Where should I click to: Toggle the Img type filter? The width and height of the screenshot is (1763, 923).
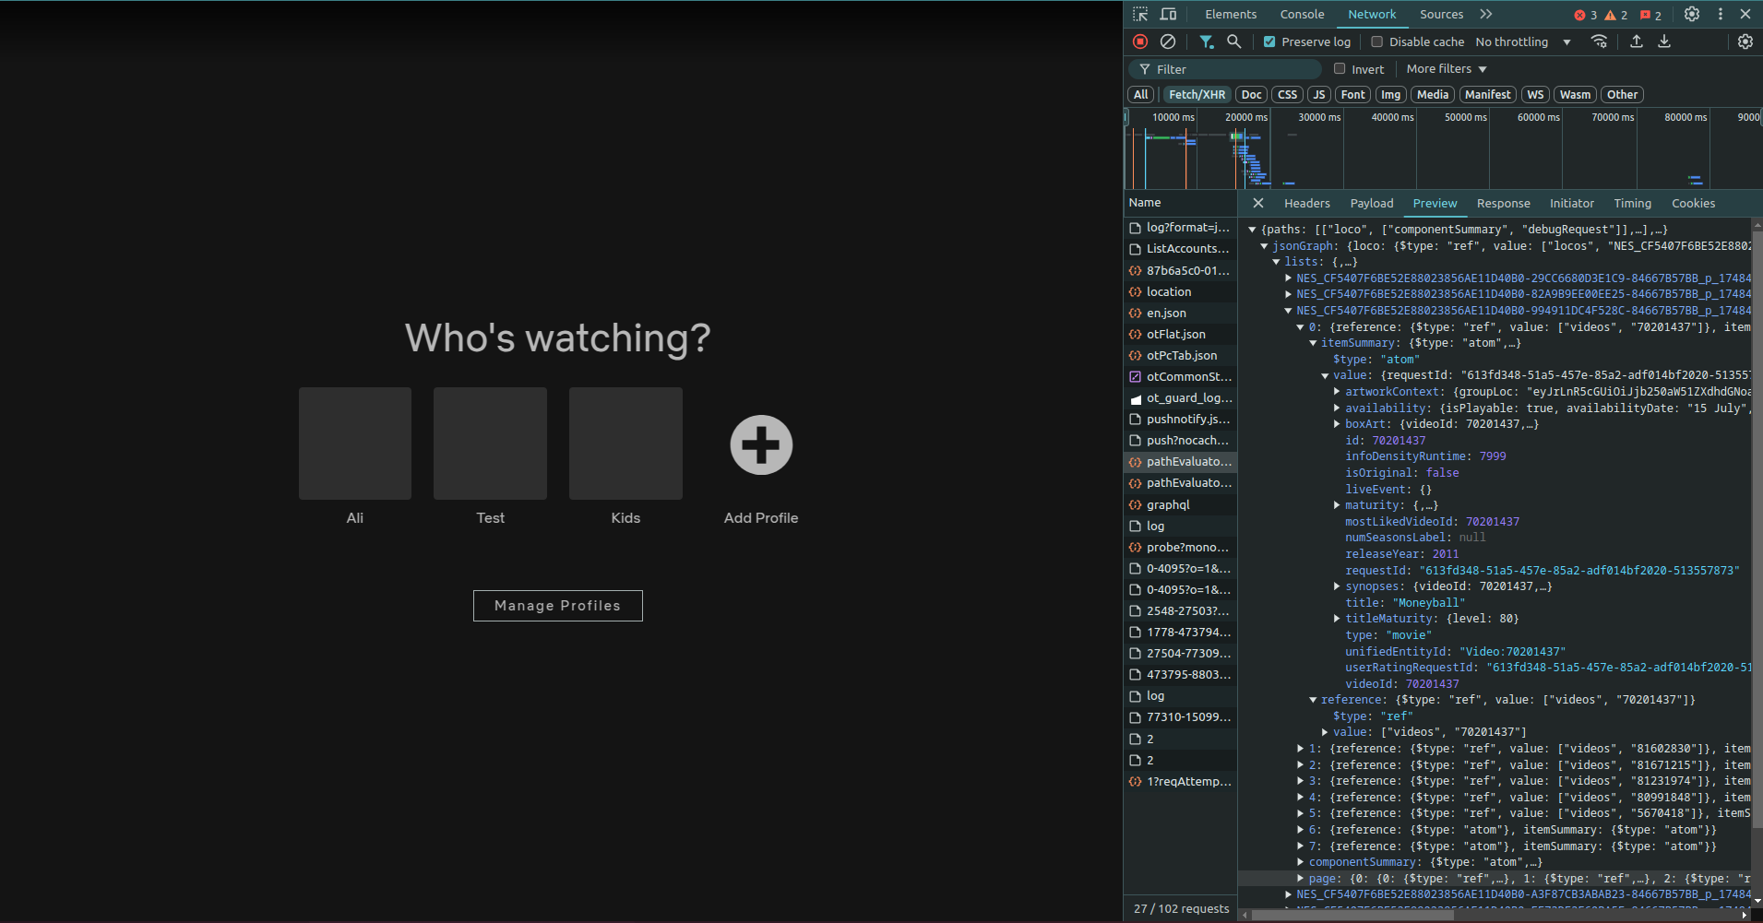click(1390, 95)
